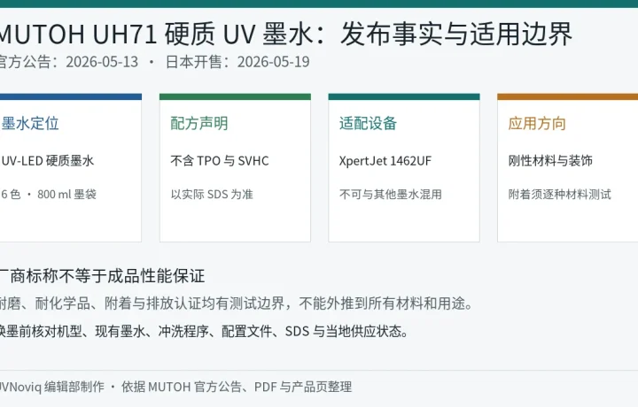The width and height of the screenshot is (638, 407).
Task: Select the 应用方向 card heading
Action: click(537, 124)
